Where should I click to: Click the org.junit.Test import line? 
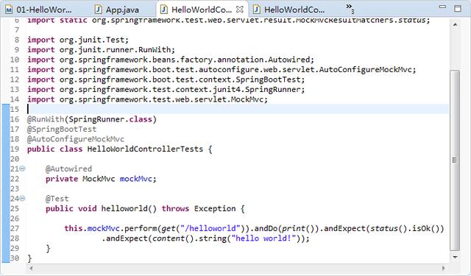point(78,40)
